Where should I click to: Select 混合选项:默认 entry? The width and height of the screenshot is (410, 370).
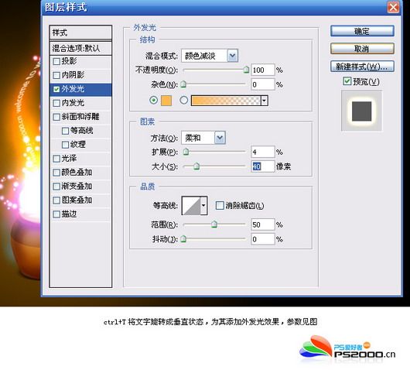[80, 48]
